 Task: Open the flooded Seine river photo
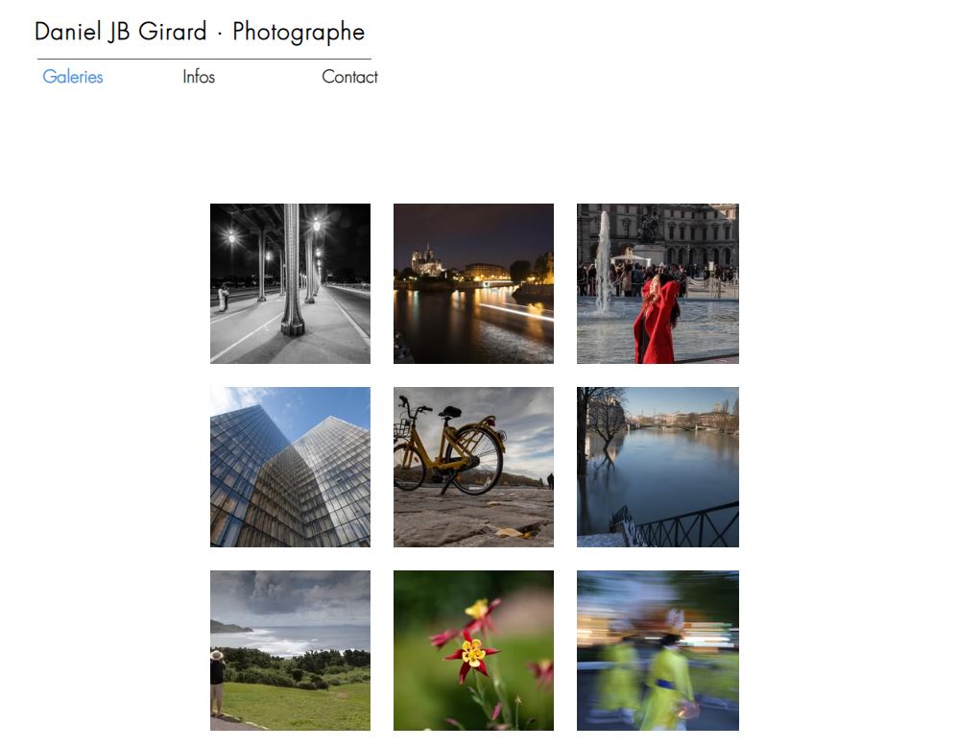pos(658,467)
